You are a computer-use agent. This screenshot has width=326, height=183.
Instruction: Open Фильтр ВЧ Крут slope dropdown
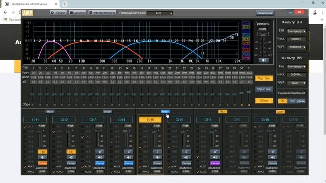click(x=296, y=47)
